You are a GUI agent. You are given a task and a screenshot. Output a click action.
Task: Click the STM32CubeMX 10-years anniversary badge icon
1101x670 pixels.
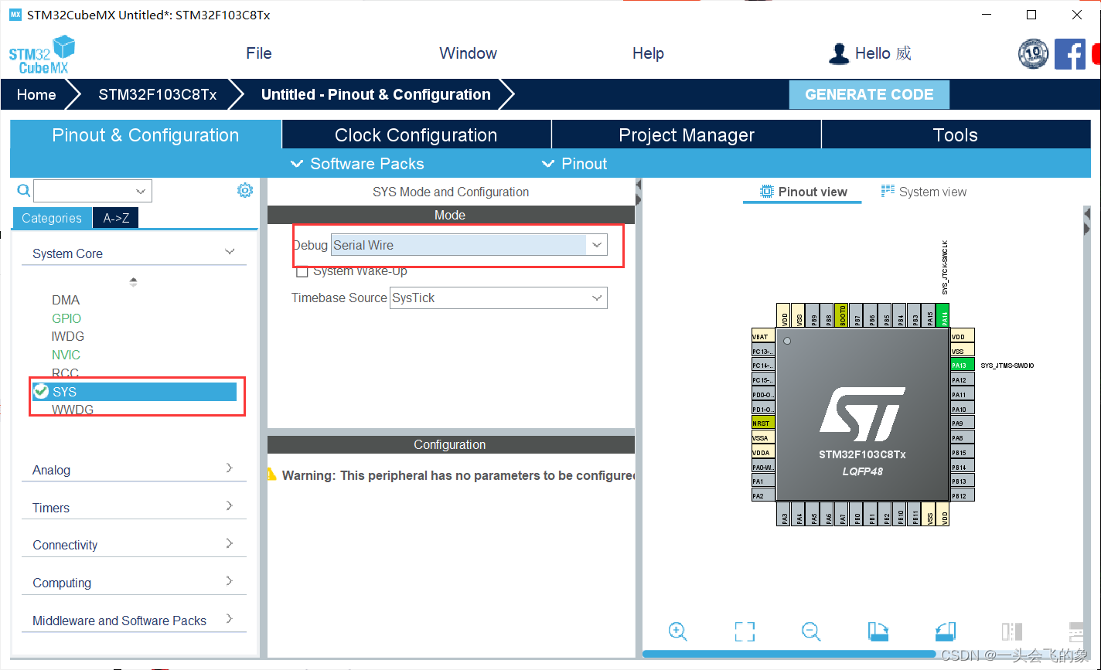1034,54
